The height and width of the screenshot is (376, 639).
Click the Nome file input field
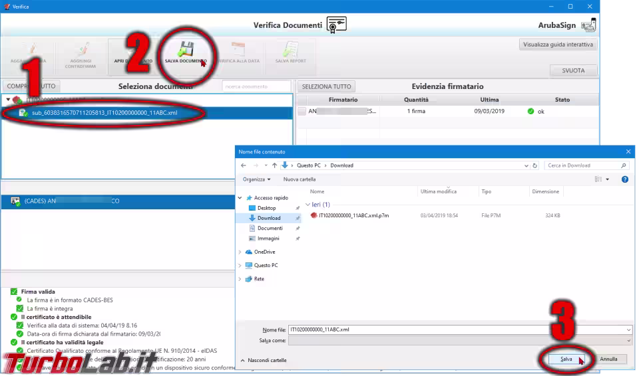tap(457, 329)
